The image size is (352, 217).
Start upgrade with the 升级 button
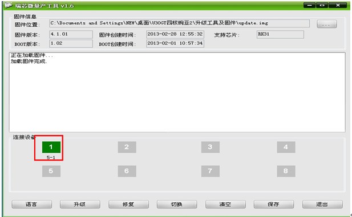(80, 204)
